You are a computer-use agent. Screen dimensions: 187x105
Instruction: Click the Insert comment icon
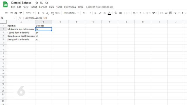pos(166,13)
